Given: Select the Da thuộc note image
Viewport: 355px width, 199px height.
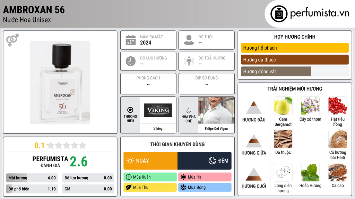Looking at the screenshot, I should pyautogui.click(x=283, y=139).
